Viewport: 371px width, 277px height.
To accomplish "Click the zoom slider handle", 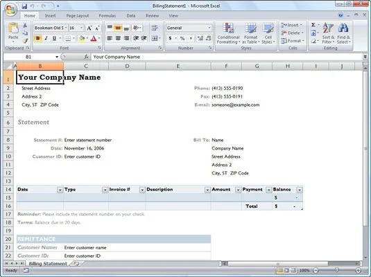I will (336, 270).
